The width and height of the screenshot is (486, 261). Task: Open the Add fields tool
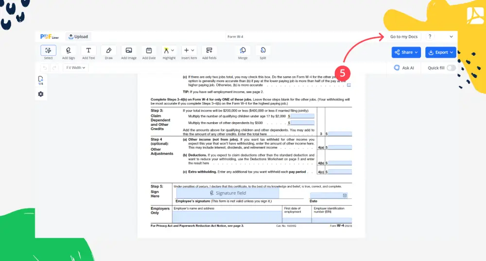click(209, 50)
